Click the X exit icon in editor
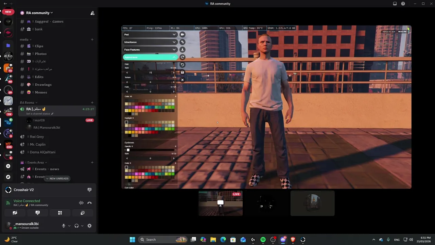Viewport: 435px width, 245px height. click(x=182, y=80)
